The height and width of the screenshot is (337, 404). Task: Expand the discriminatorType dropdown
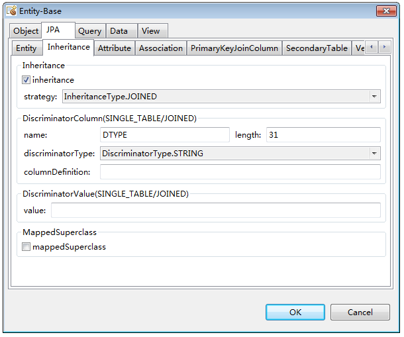click(375, 154)
